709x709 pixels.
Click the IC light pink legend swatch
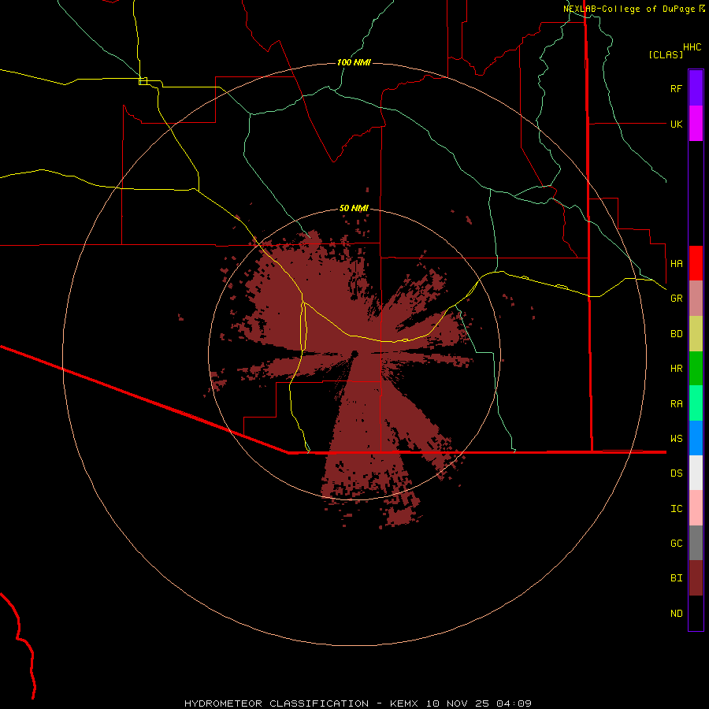pos(696,508)
